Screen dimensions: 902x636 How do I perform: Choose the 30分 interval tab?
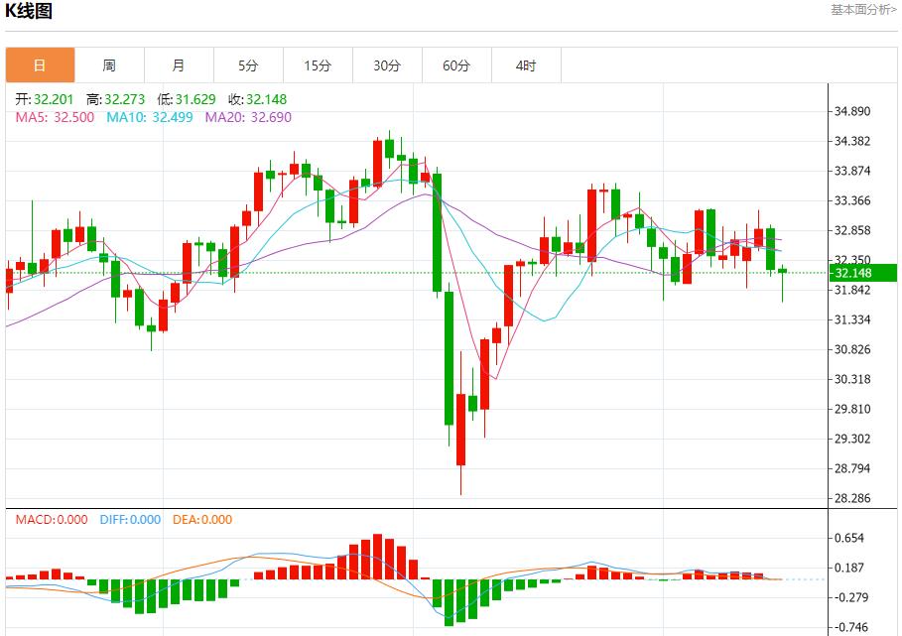tap(387, 65)
